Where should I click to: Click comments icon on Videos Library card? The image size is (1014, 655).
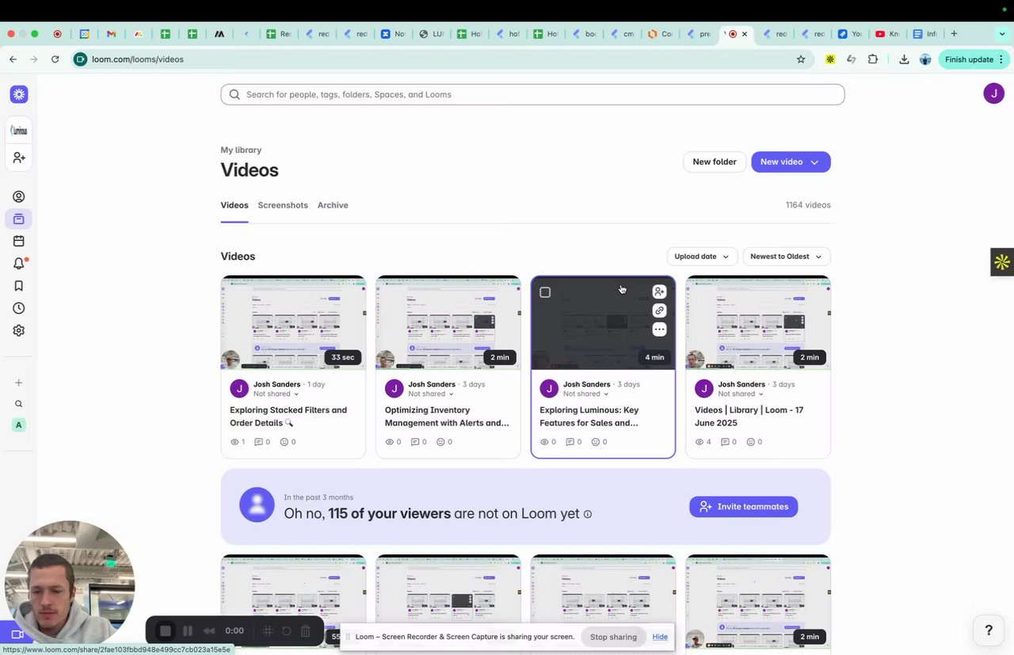click(x=724, y=442)
